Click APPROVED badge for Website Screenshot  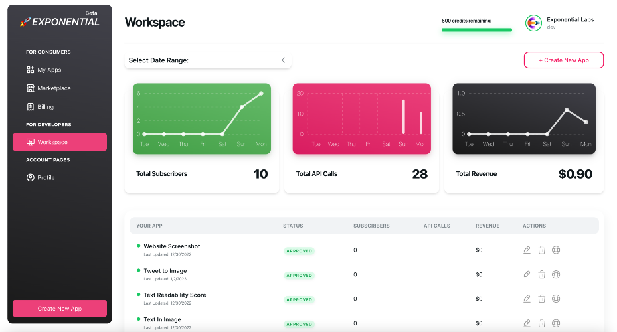tap(299, 250)
